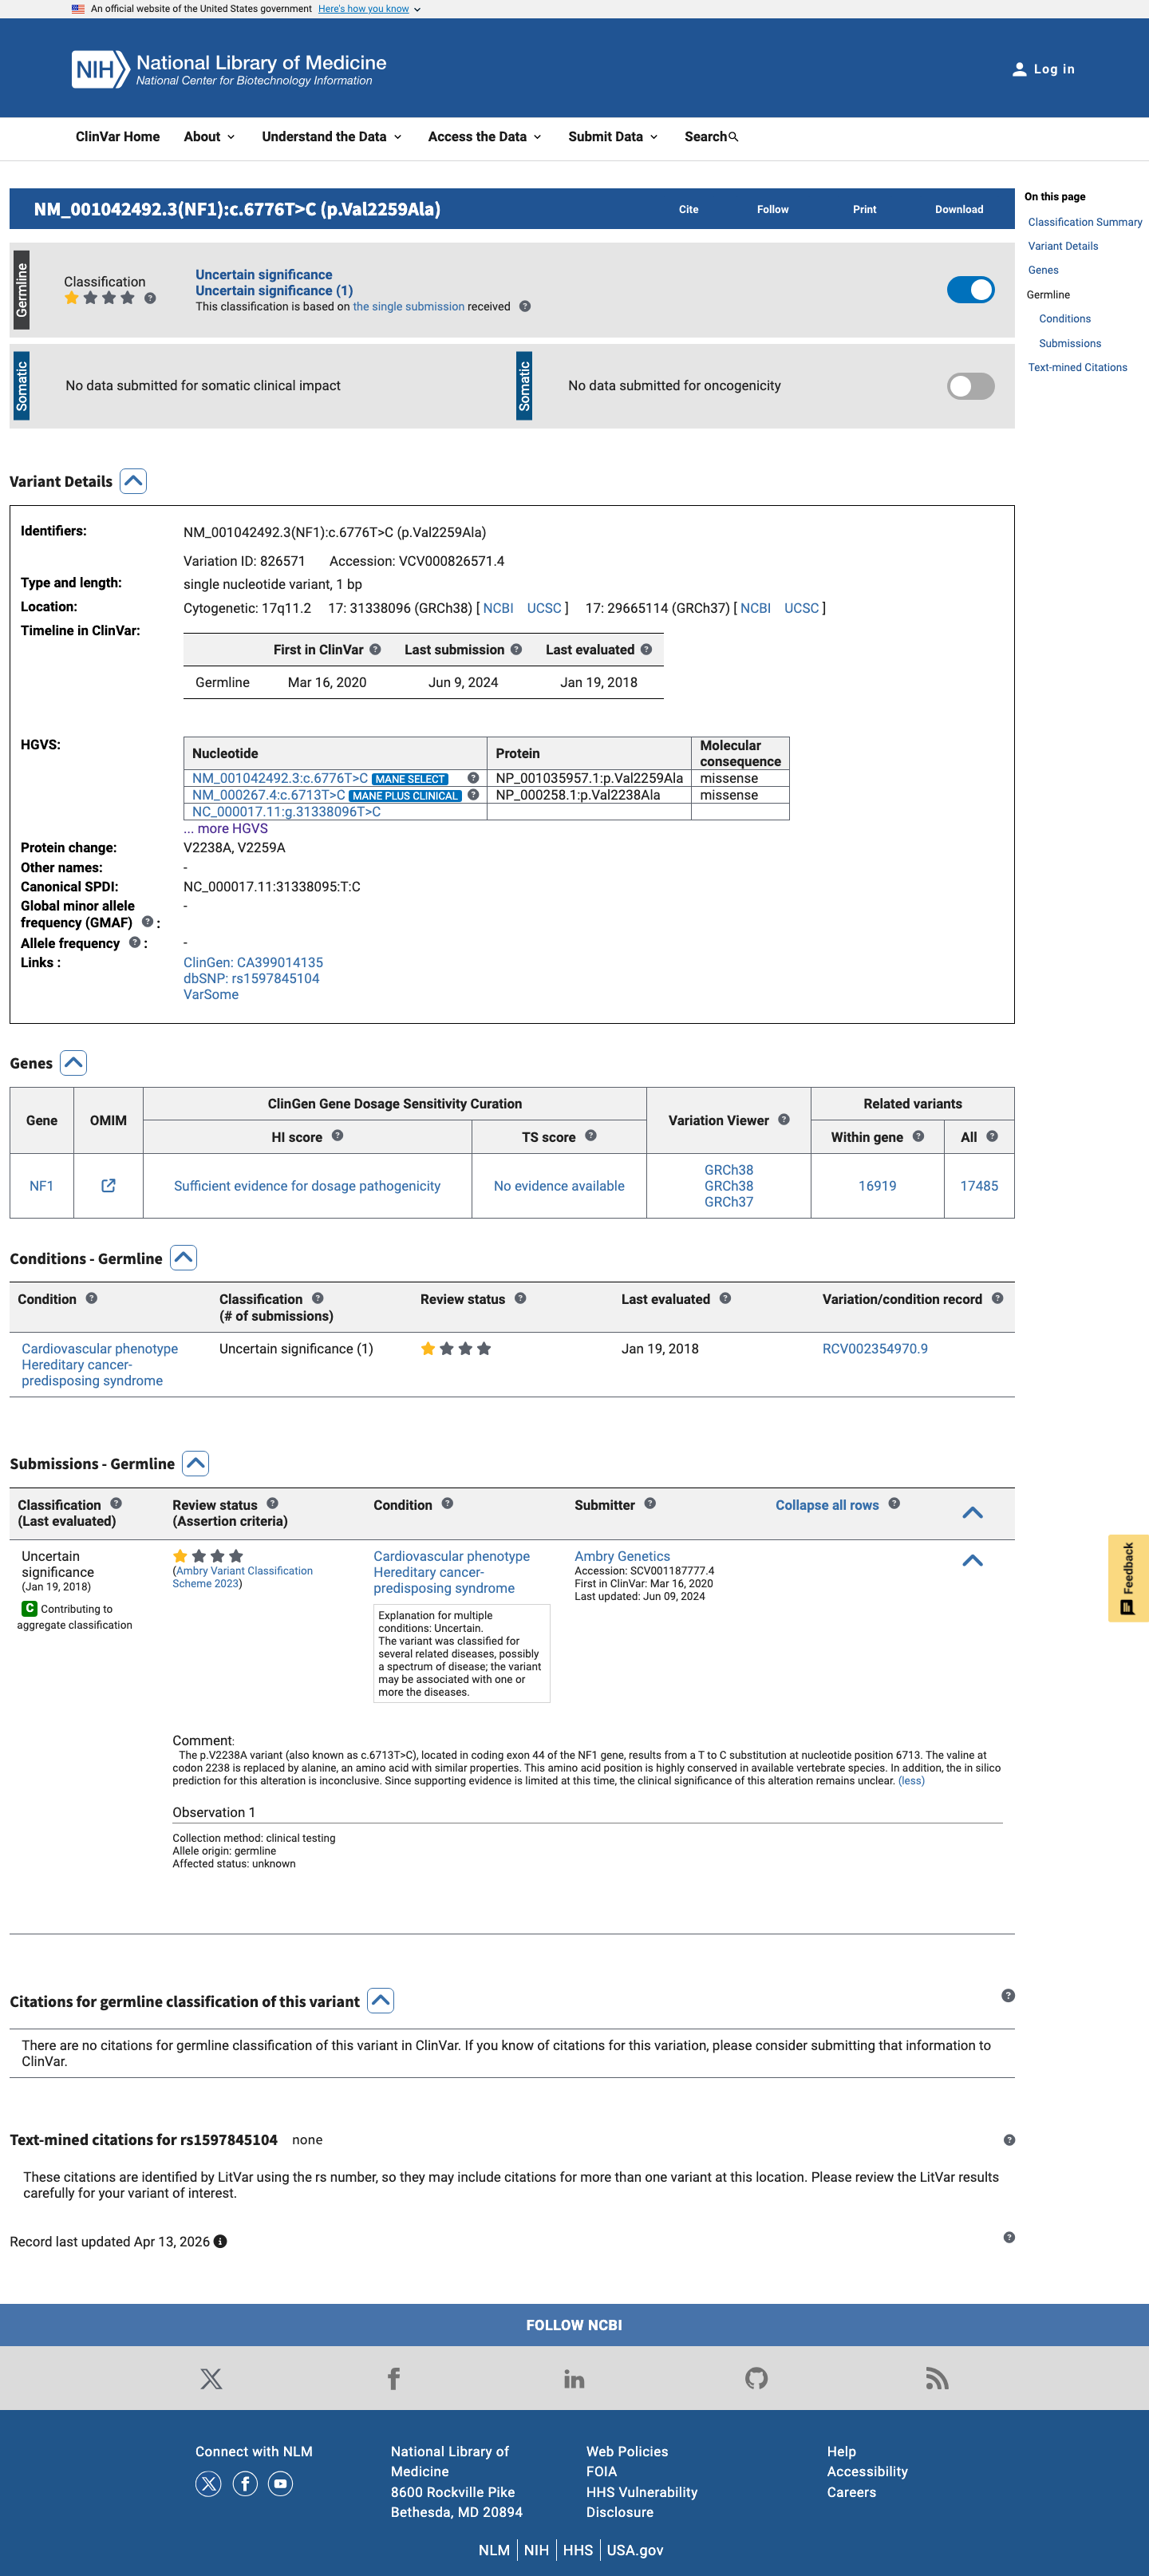Click the Record last updated info icon

[220, 2242]
